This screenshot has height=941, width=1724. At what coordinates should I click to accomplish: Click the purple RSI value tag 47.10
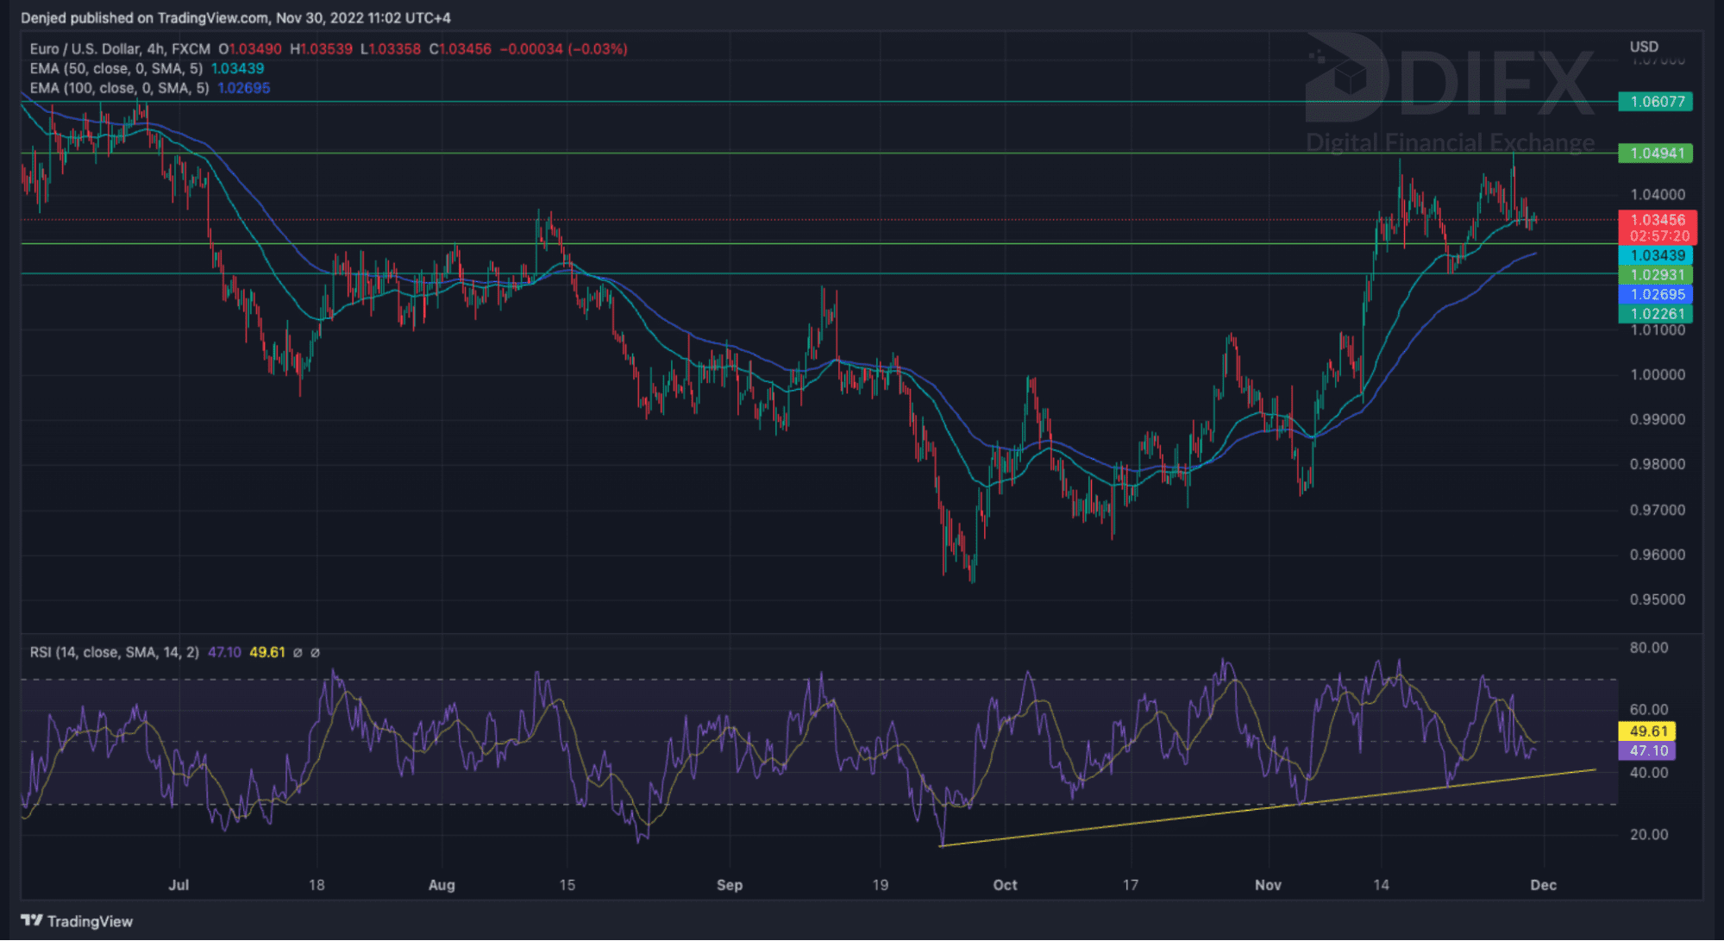[x=1647, y=751]
